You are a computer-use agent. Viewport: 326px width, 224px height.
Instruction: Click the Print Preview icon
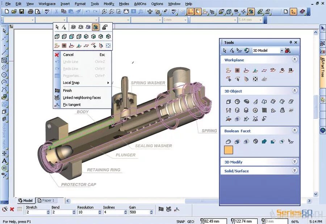[38, 12]
